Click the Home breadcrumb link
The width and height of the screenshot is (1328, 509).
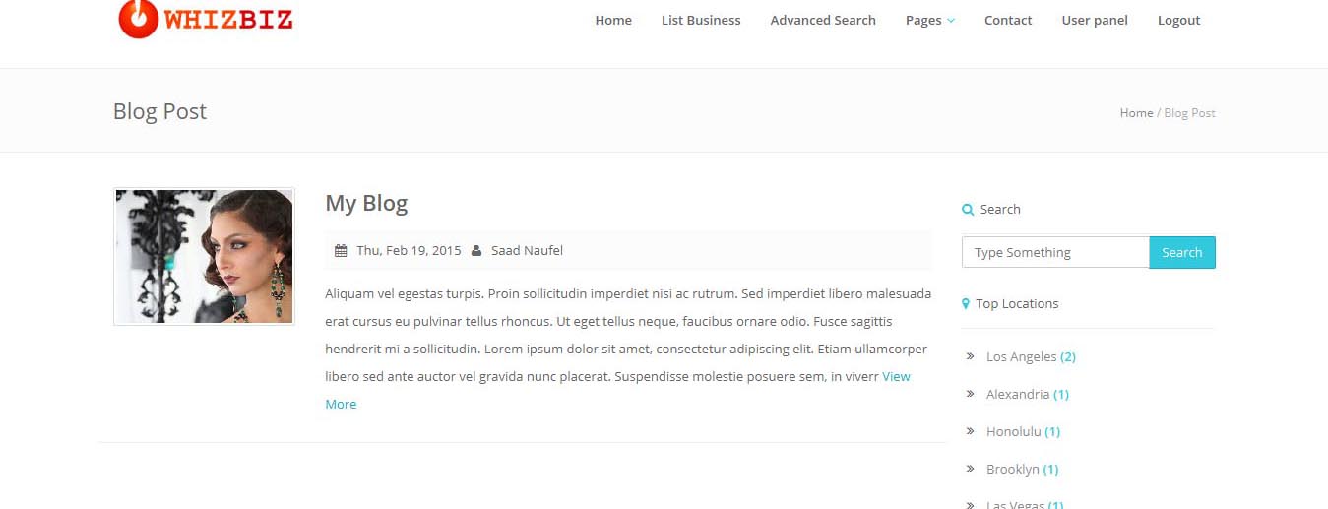tap(1136, 113)
